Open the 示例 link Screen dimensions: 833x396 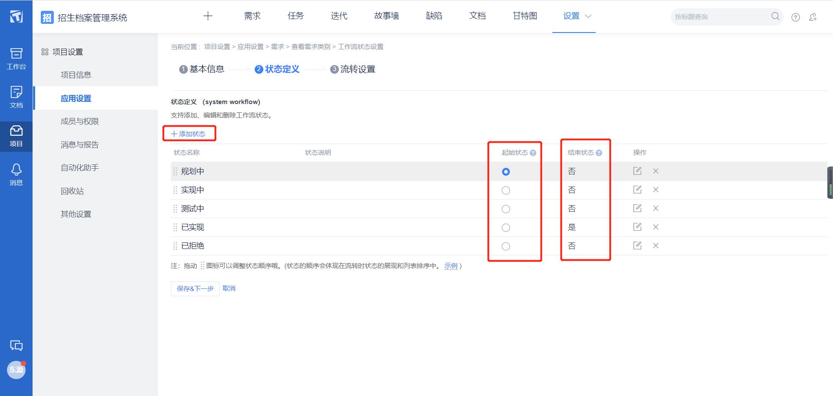[x=451, y=266]
